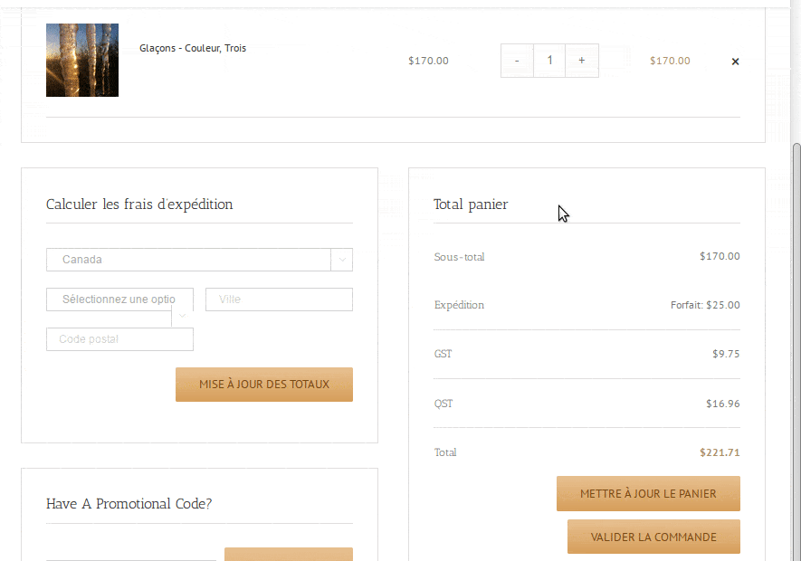
Task: Click the Mise à jour des totaux button
Action: tap(264, 385)
